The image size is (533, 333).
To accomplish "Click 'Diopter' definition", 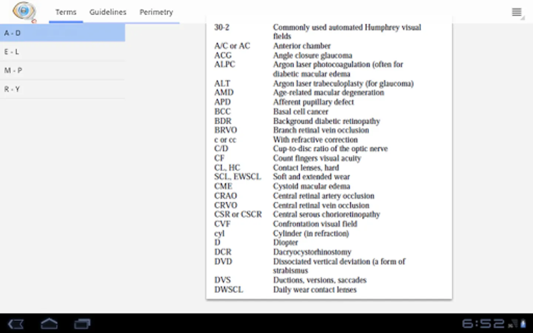I will pyautogui.click(x=285, y=243).
